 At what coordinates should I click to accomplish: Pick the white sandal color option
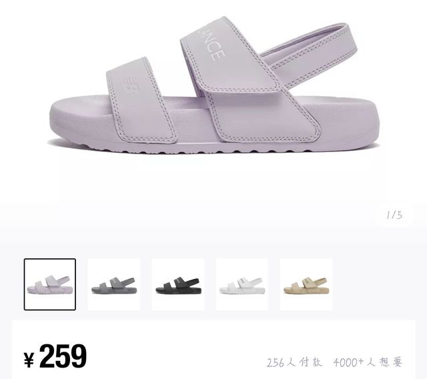[x=242, y=284]
